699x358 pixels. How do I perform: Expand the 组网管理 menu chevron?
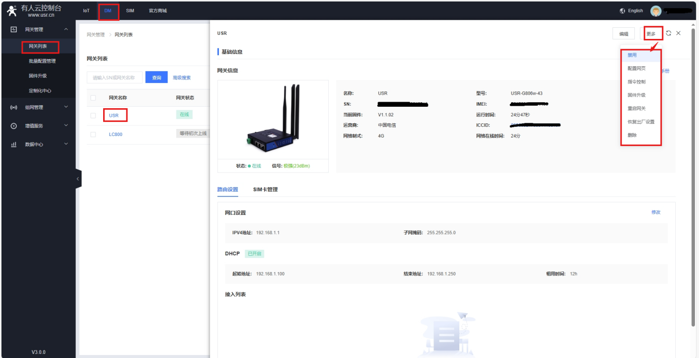tap(66, 107)
